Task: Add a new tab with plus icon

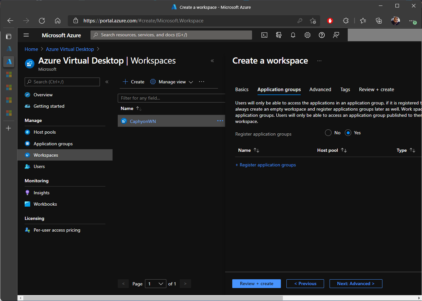Action: [9, 128]
